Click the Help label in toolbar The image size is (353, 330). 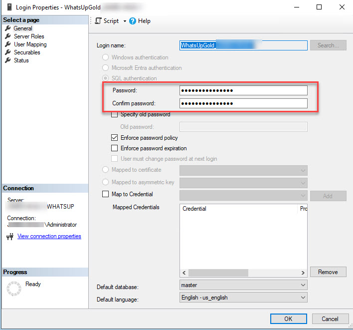click(x=144, y=21)
